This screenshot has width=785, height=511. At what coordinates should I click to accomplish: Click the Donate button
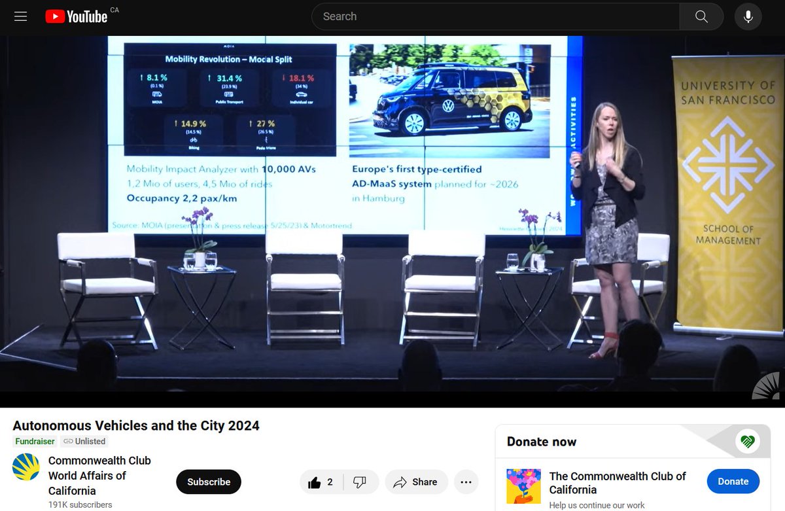tap(733, 482)
